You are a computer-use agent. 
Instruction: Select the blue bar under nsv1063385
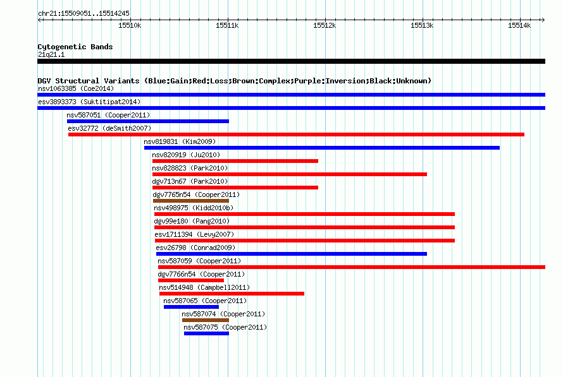point(291,95)
